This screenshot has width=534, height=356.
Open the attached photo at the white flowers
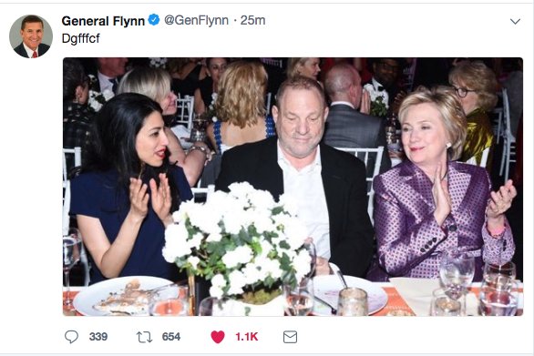[x=237, y=239]
